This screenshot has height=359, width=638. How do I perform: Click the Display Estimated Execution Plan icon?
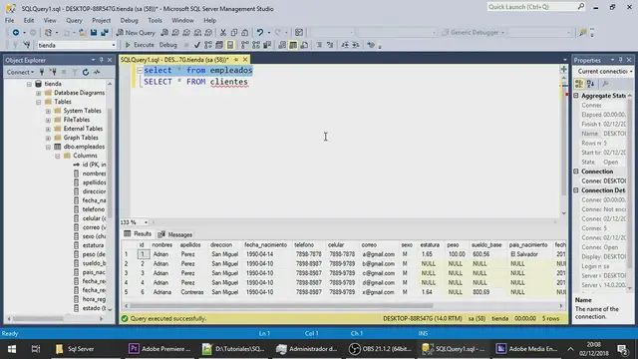click(208, 45)
